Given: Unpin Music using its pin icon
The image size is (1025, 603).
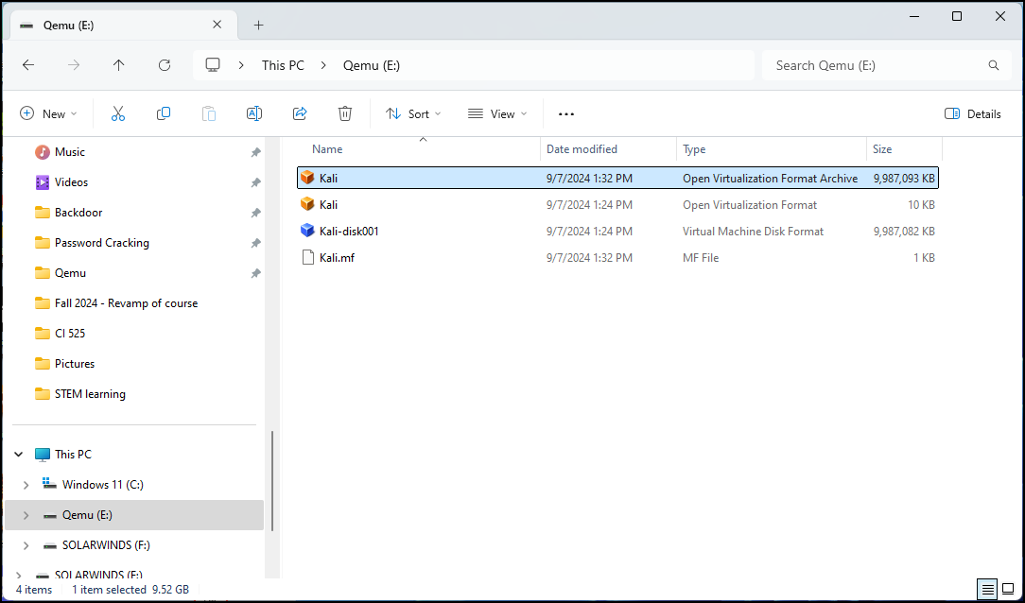Looking at the screenshot, I should [x=255, y=152].
